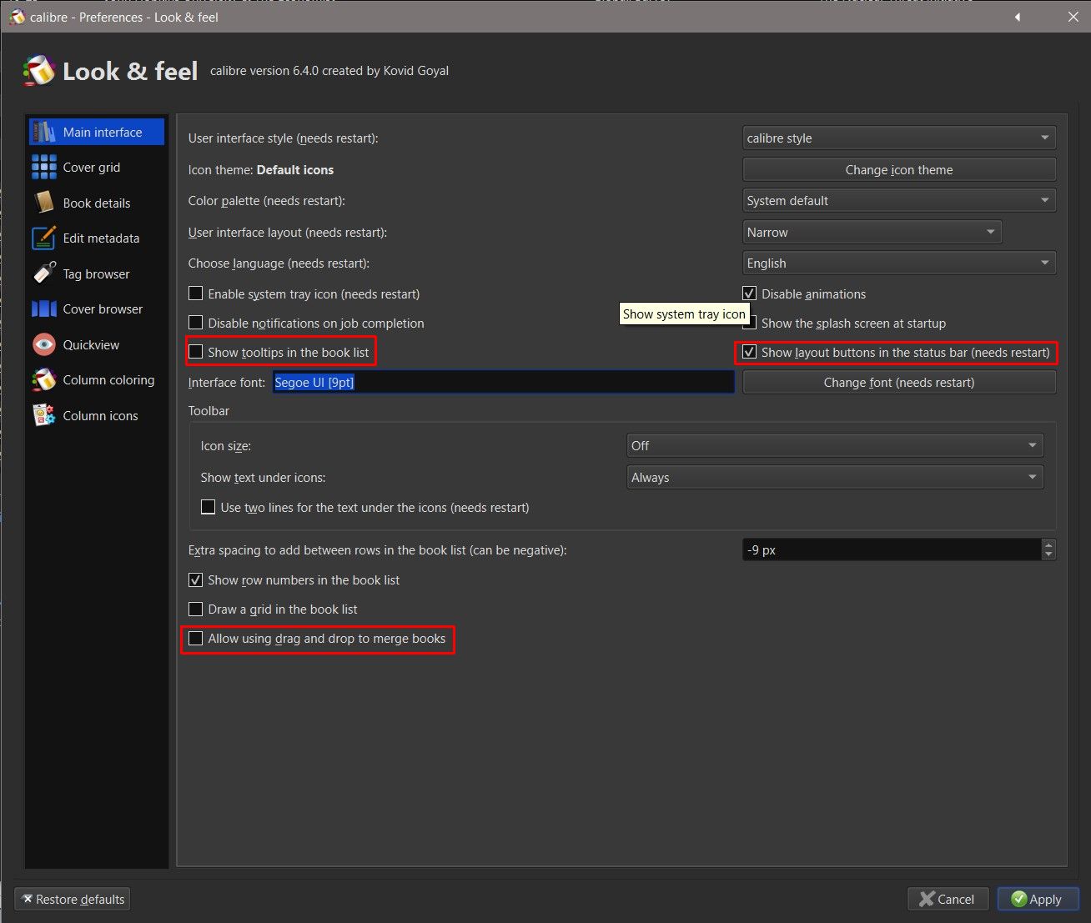
Task: Open the Book details section icon
Action: coord(43,203)
